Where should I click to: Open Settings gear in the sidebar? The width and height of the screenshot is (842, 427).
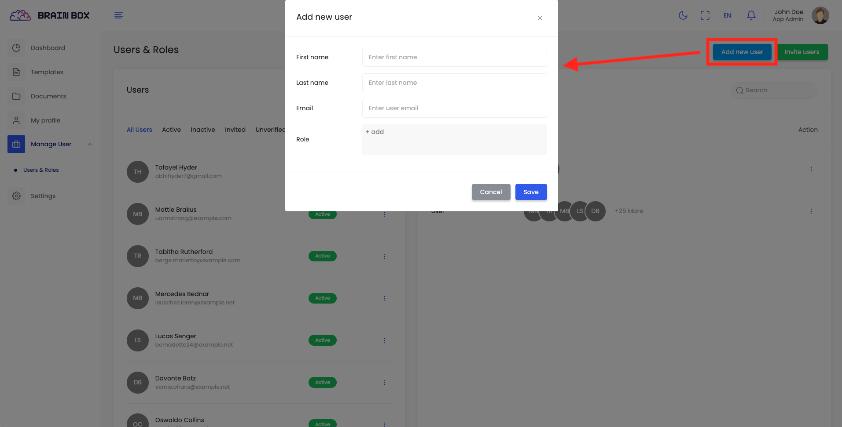point(43,196)
